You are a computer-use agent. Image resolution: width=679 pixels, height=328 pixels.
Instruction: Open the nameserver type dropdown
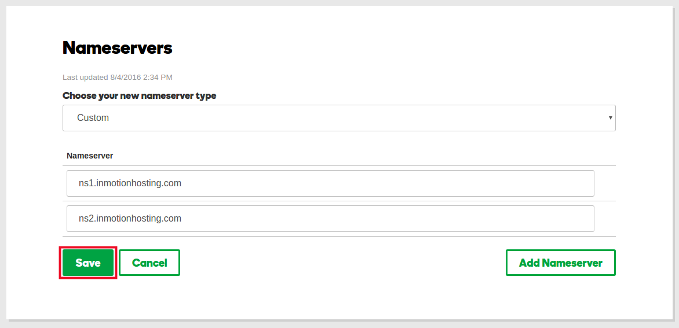click(339, 118)
